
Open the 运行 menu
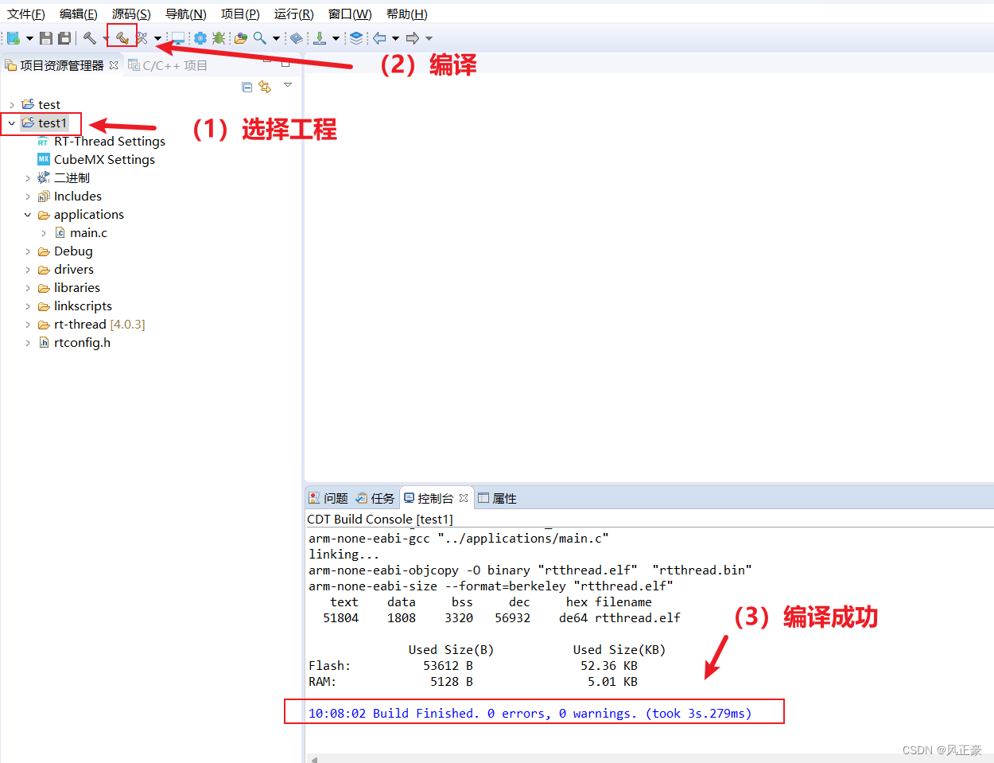click(292, 14)
